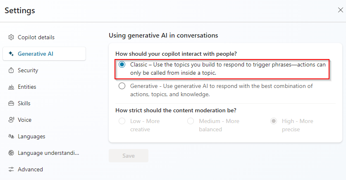Click the Generative AI sparkle icon
The height and width of the screenshot is (180, 346).
(11, 54)
